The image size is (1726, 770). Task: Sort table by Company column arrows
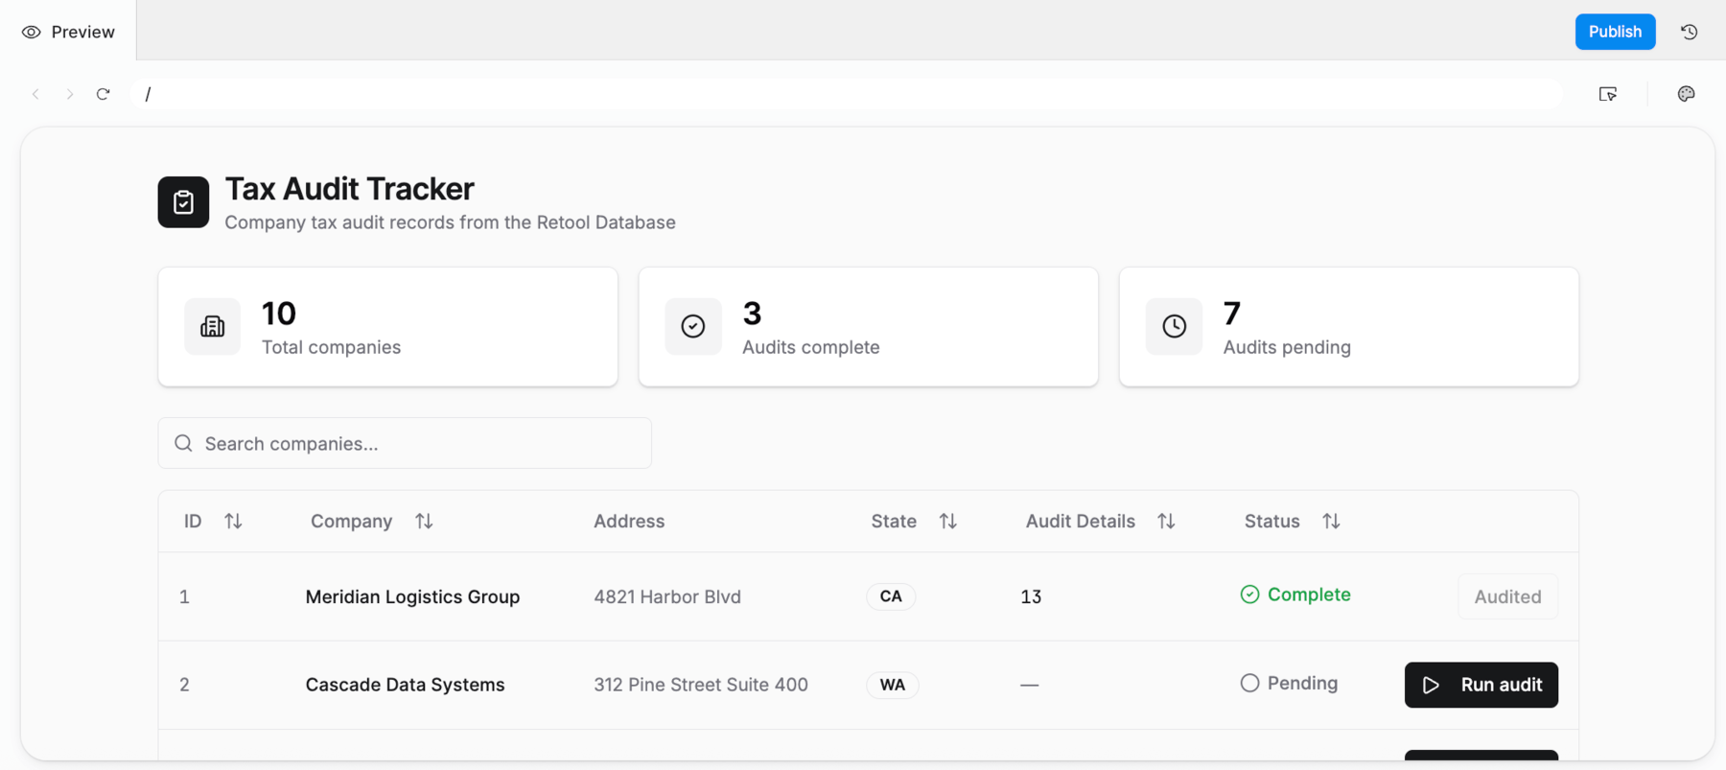(x=424, y=521)
